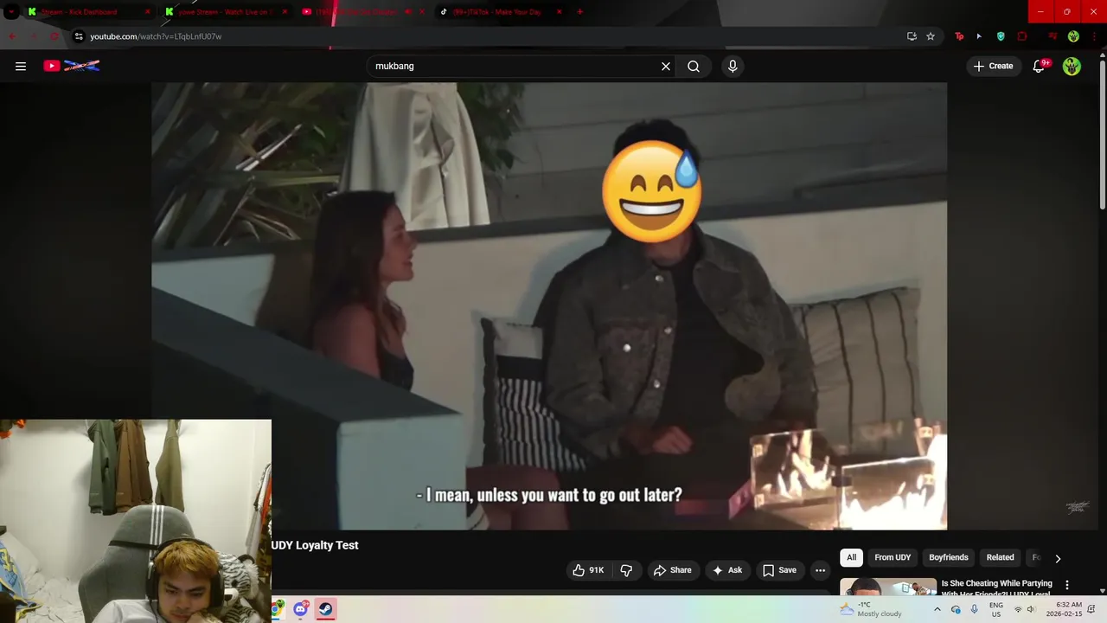Open the volume speaker tray icon

[1031, 609]
